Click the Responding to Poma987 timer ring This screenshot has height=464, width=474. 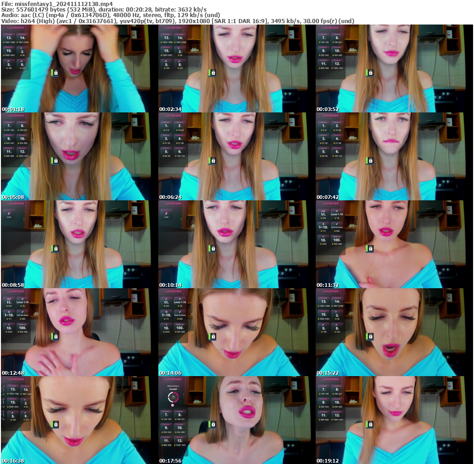point(173,397)
